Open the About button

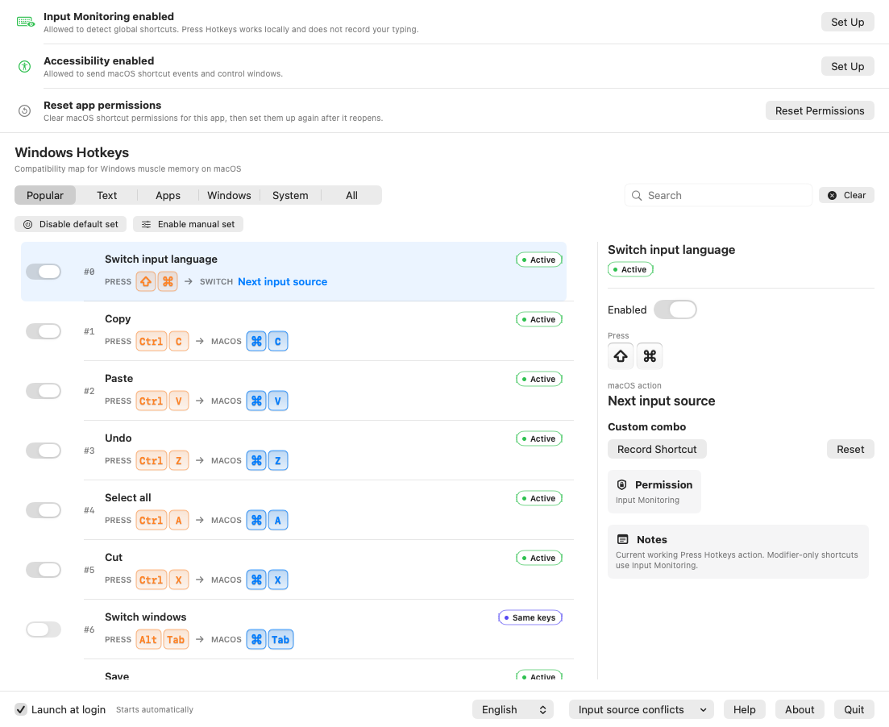(800, 709)
